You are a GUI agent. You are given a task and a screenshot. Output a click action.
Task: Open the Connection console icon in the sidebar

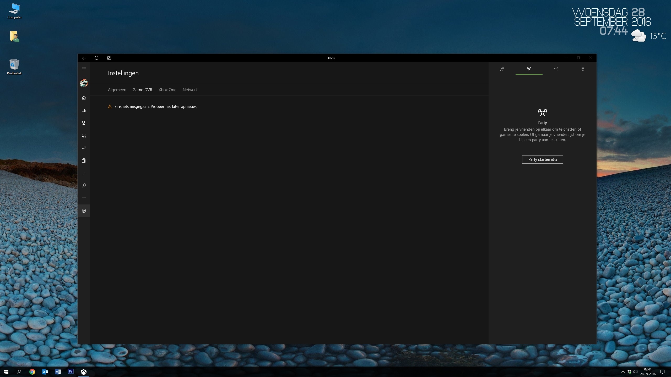coord(84,198)
